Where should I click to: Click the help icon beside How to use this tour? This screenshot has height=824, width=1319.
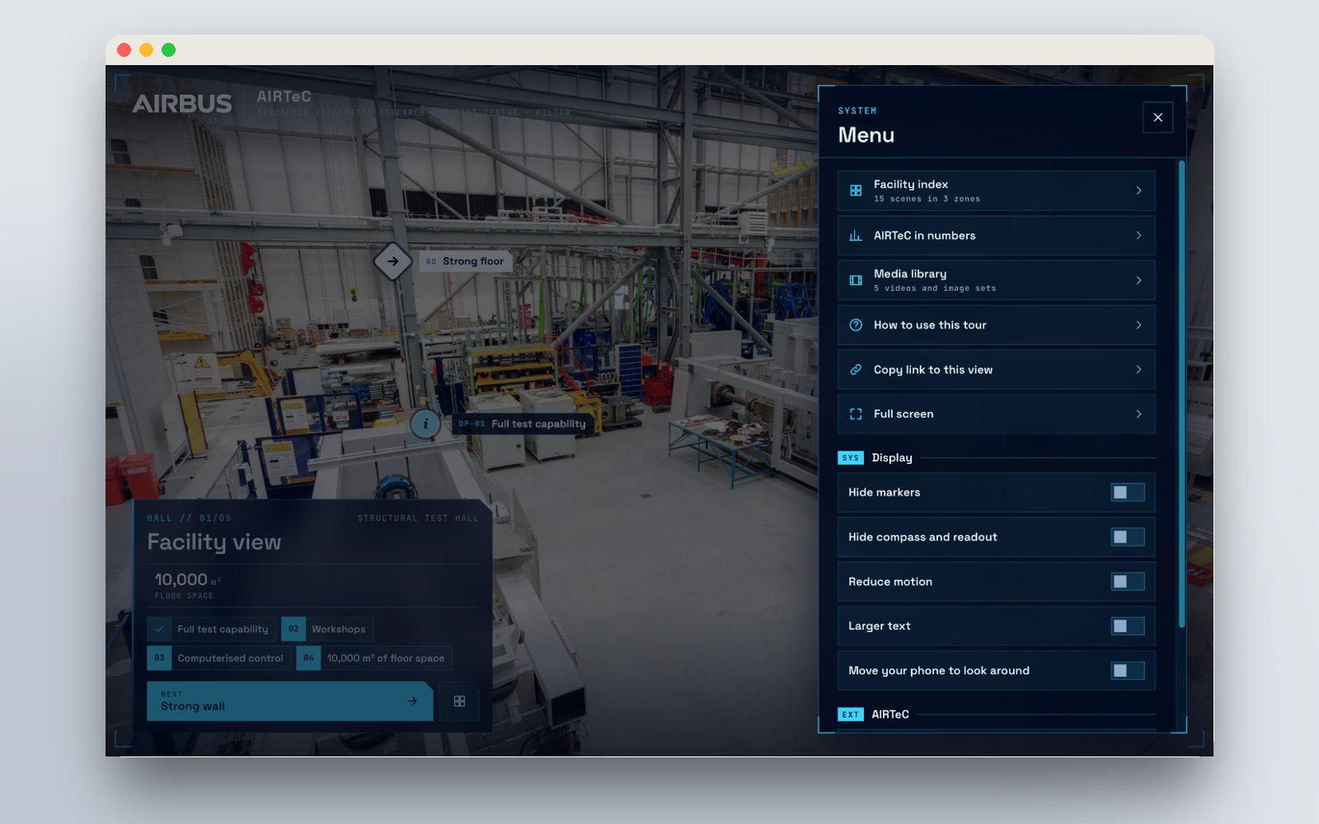tap(856, 325)
